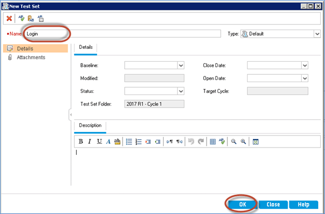325x214 pixels.
Task: Expand the Open Date dropdown
Action: point(305,78)
